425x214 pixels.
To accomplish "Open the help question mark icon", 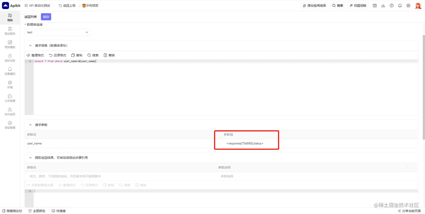I will point(392,6).
